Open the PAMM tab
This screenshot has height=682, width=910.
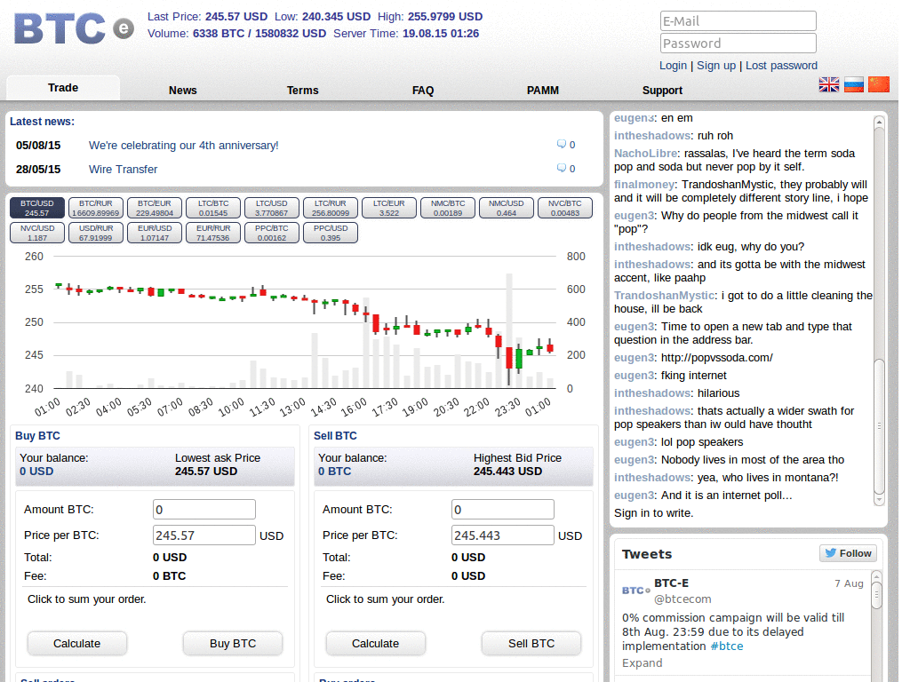click(x=543, y=90)
